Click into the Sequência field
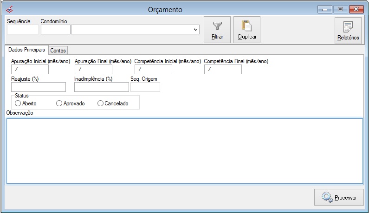This screenshot has width=369, height=213. tap(23, 30)
